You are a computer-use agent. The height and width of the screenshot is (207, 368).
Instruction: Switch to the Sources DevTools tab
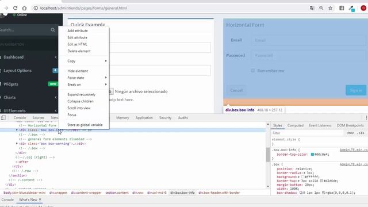tap(39, 117)
